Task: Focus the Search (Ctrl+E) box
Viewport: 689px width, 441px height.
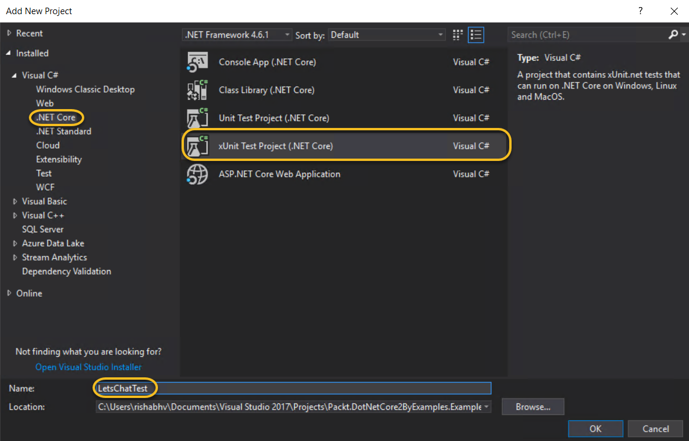Action: 587,35
